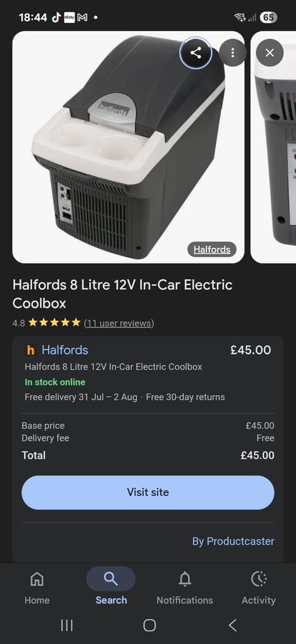Image resolution: width=296 pixels, height=644 pixels.
Task: Tap the share icon on product image
Action: (x=196, y=53)
